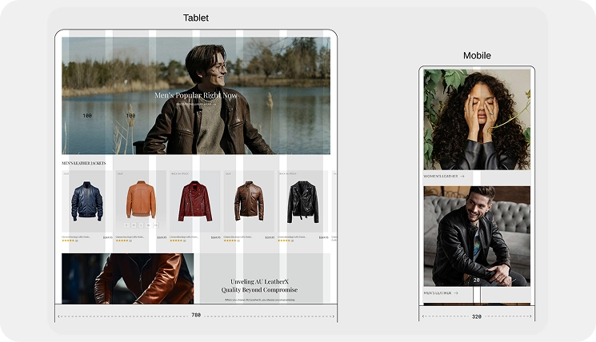Select the black biker jacket product image
This screenshot has height=342, width=596.
pos(303,201)
